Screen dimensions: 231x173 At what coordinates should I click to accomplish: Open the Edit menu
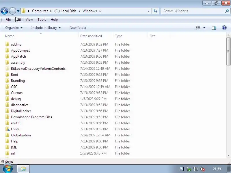[x=18, y=20]
